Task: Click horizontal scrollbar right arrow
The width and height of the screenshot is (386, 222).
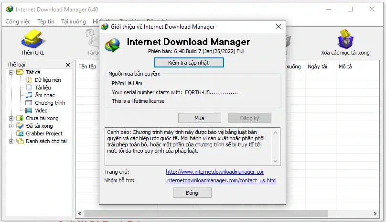Action: coord(375,213)
